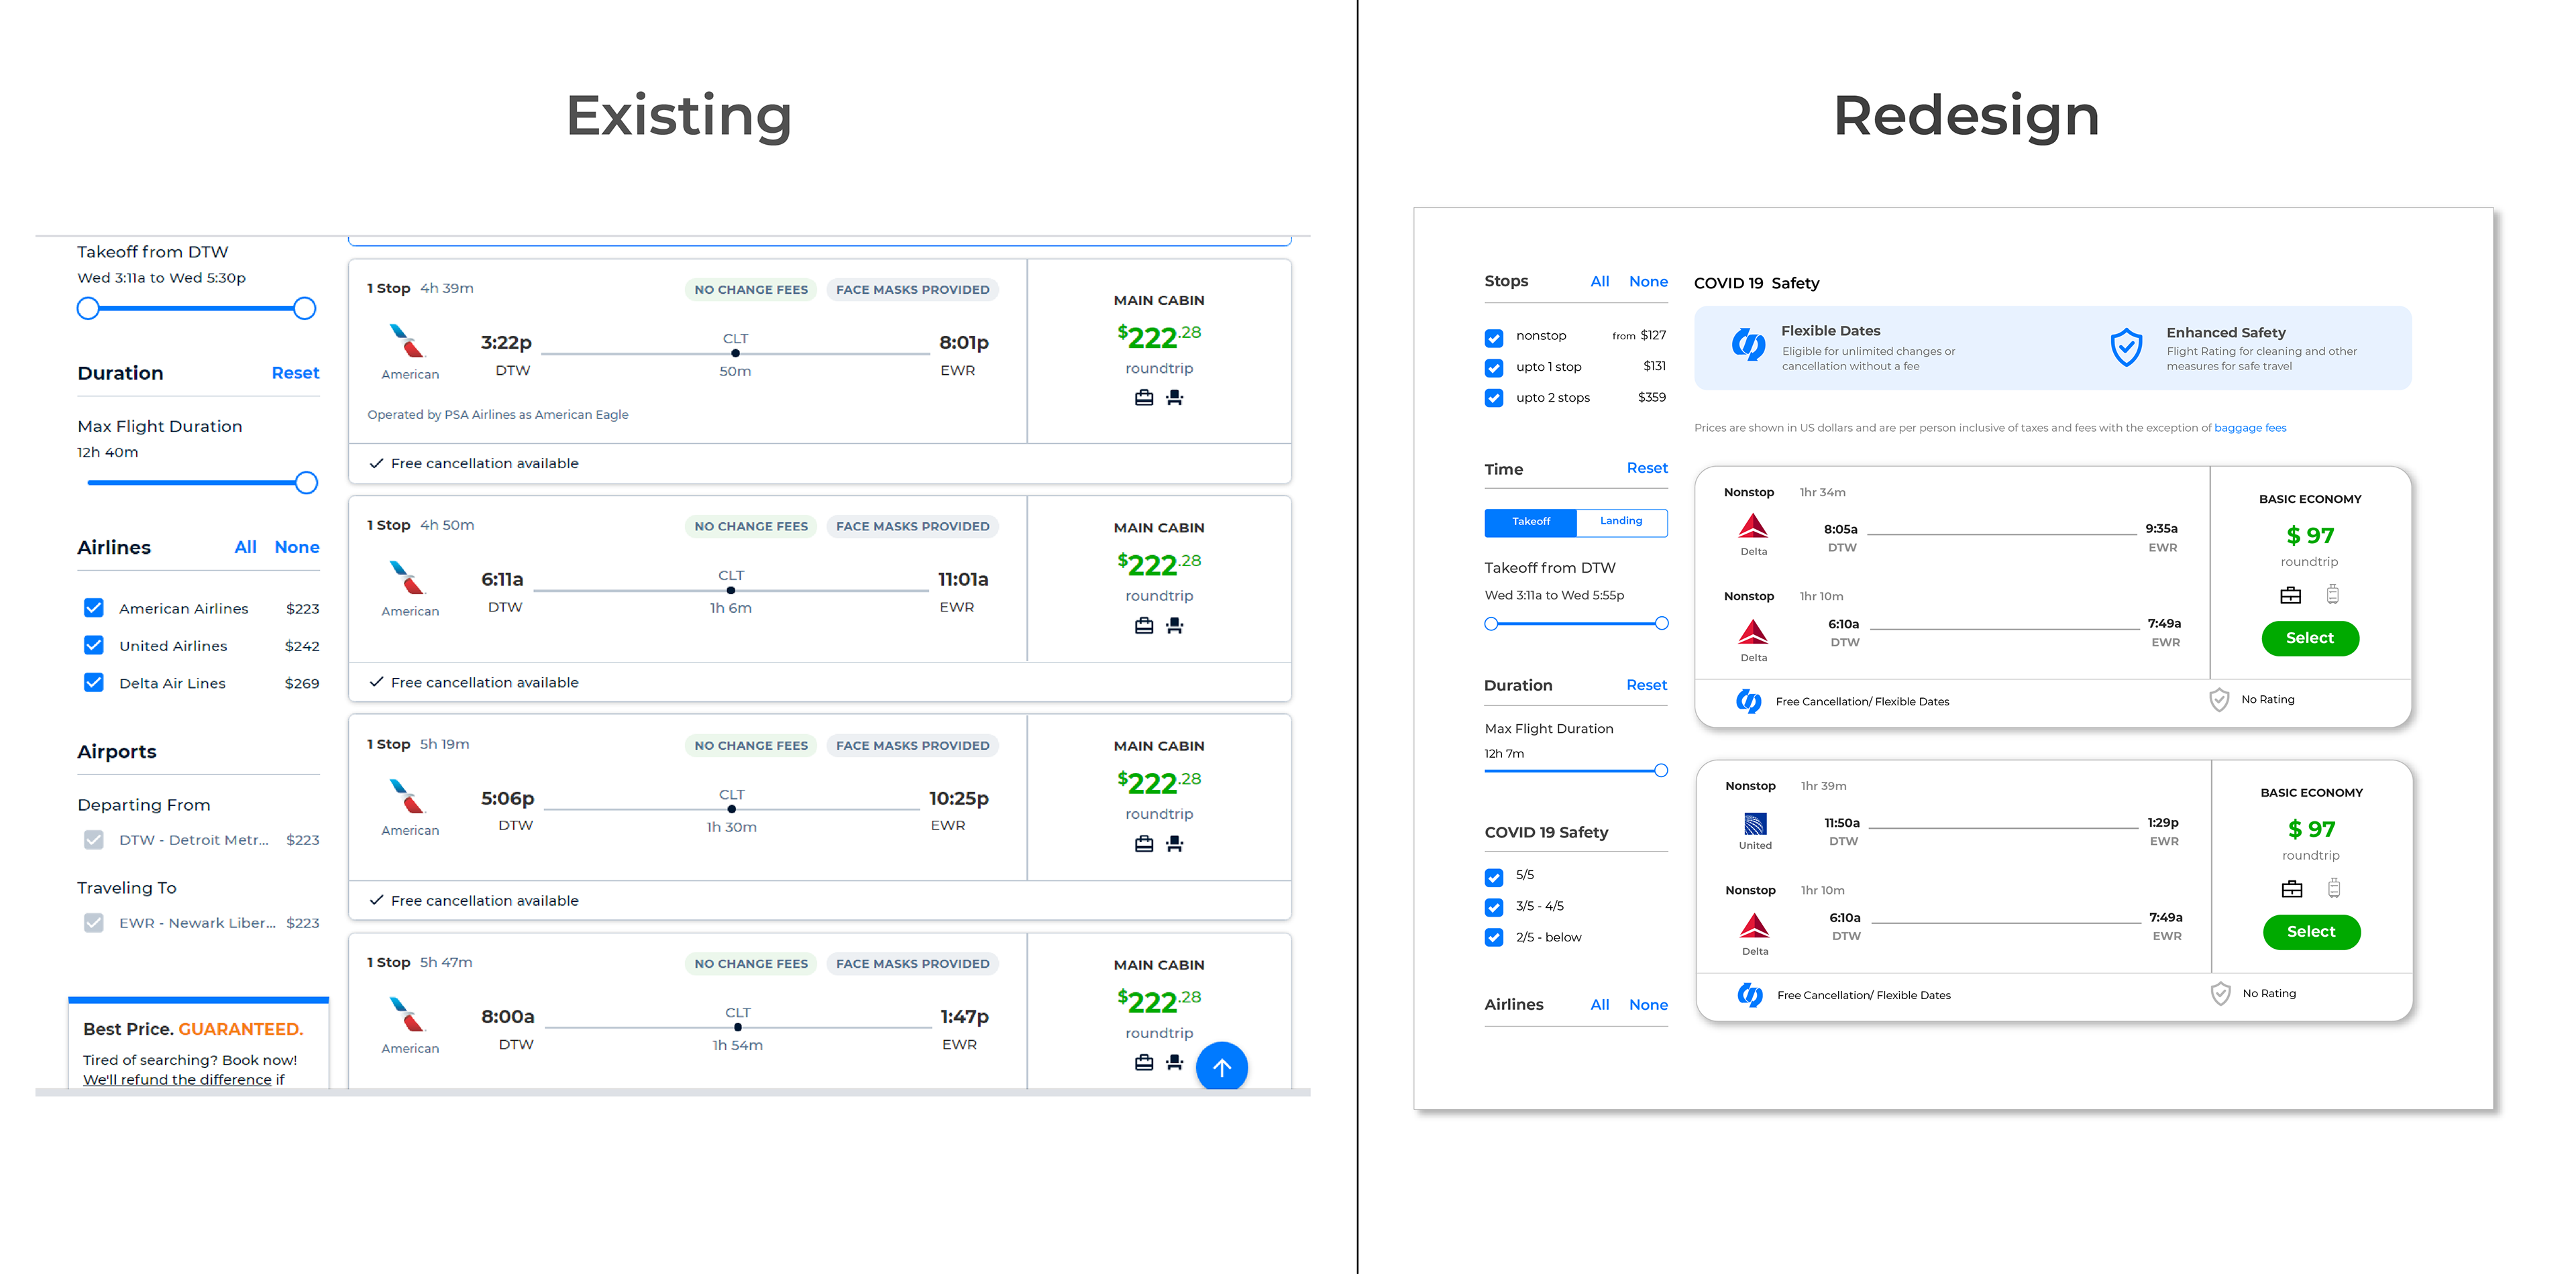
Task: Click the American Airlines logo on the 5:06p flight
Action: (408, 797)
